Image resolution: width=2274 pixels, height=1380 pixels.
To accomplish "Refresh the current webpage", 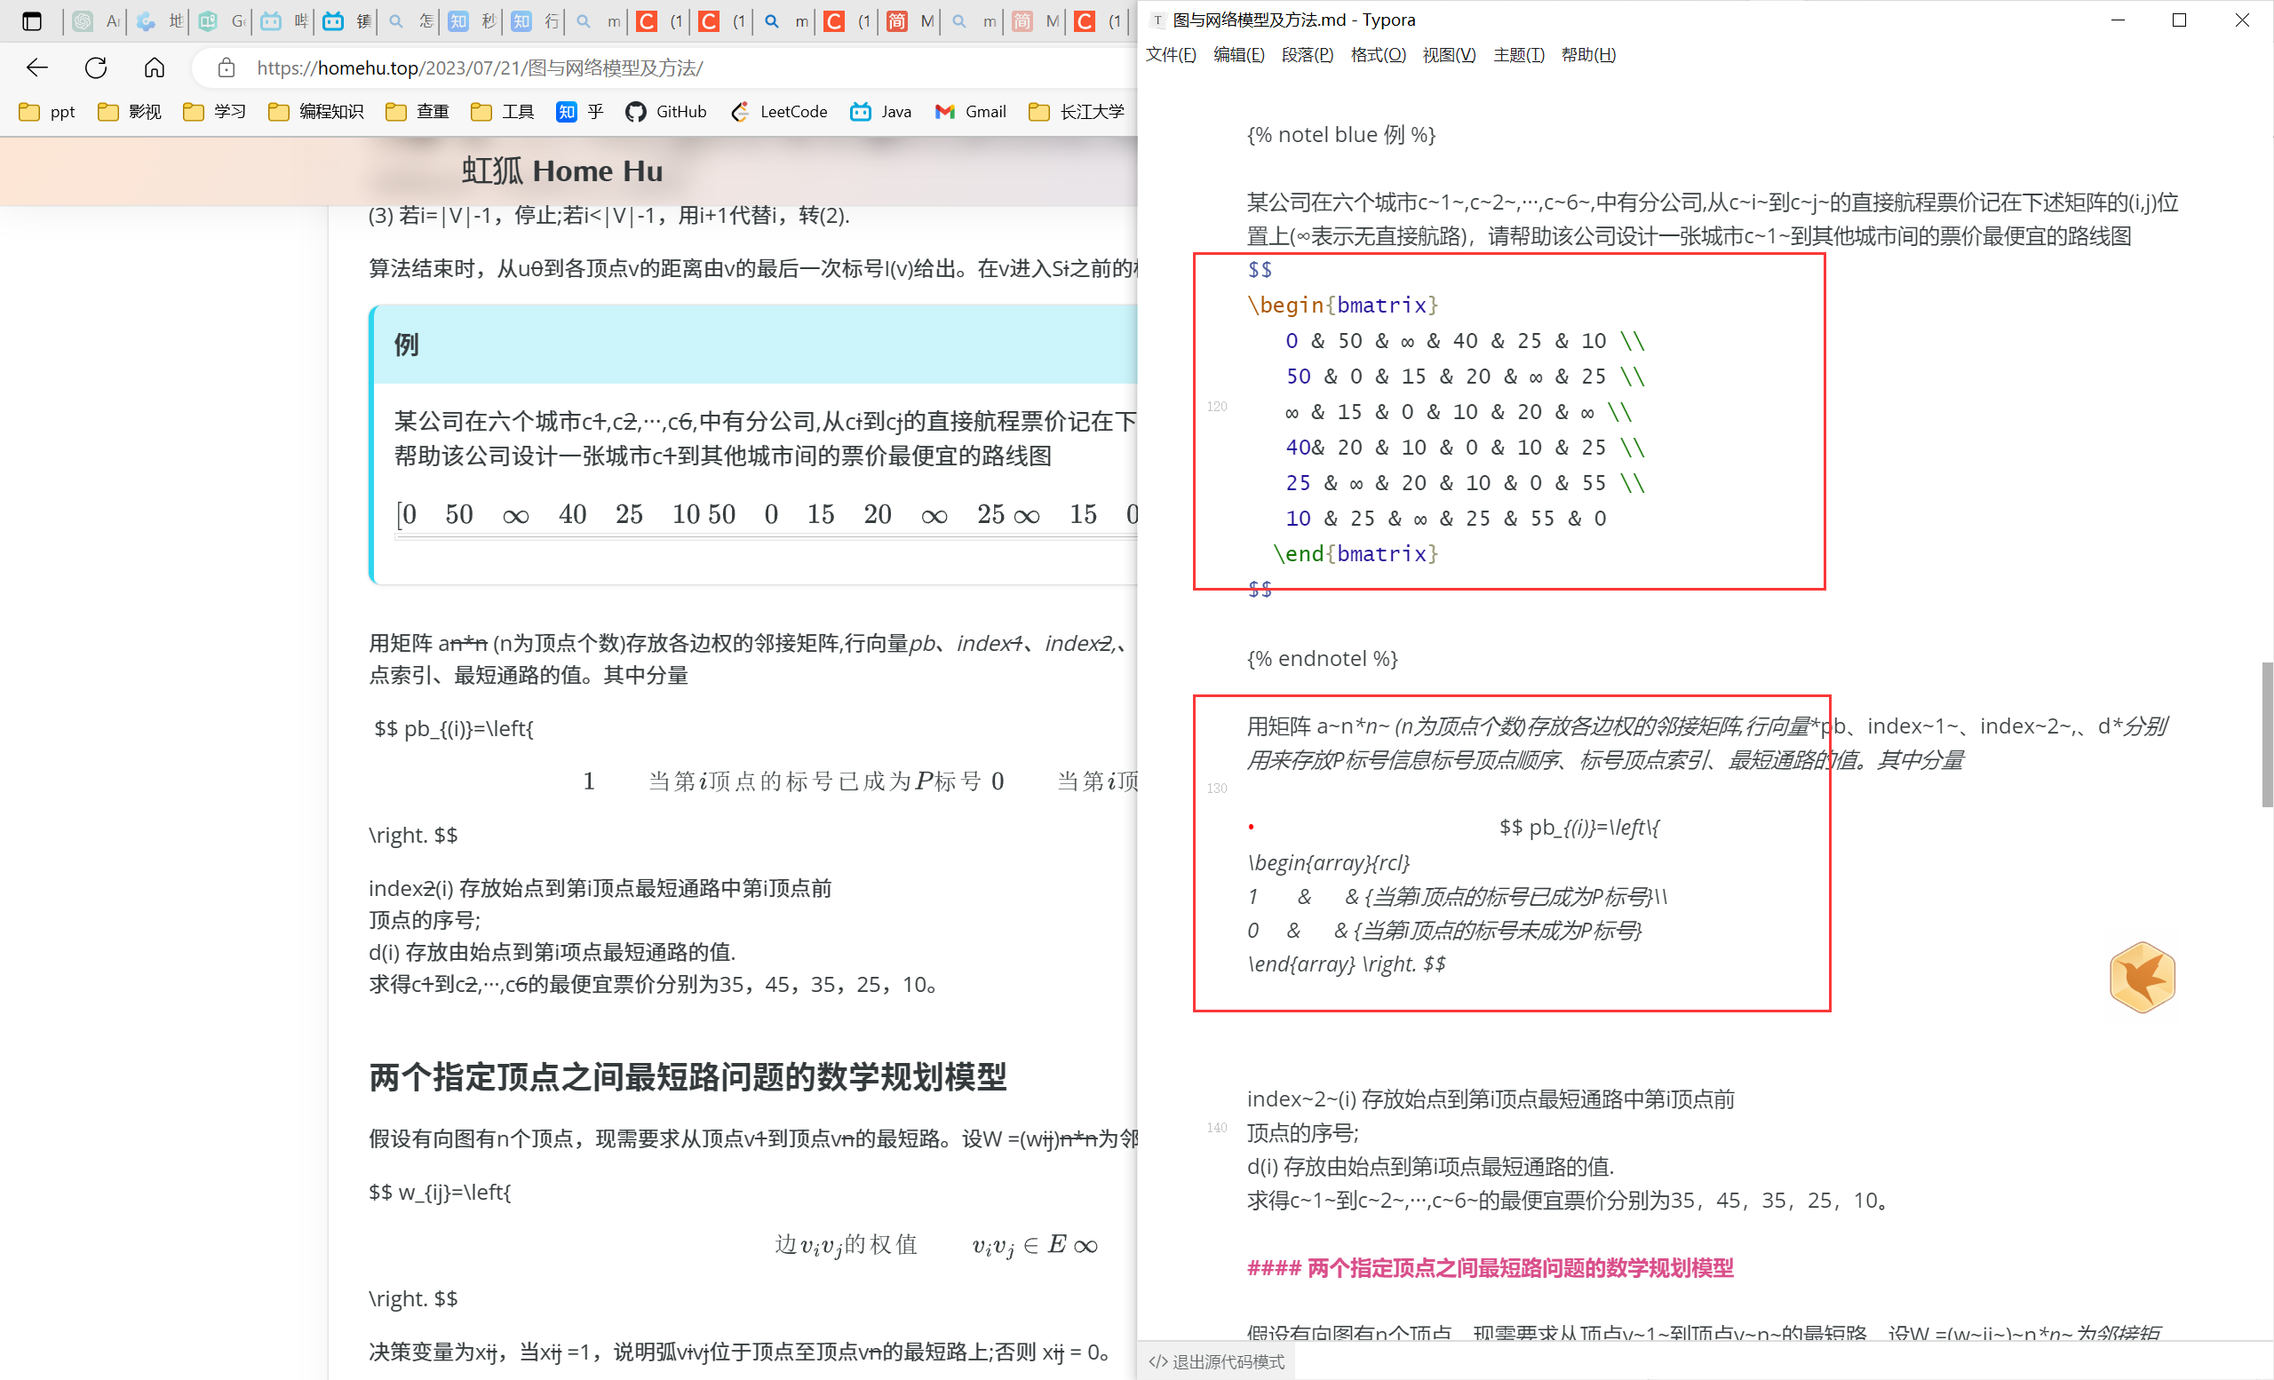I will pyautogui.click(x=95, y=67).
